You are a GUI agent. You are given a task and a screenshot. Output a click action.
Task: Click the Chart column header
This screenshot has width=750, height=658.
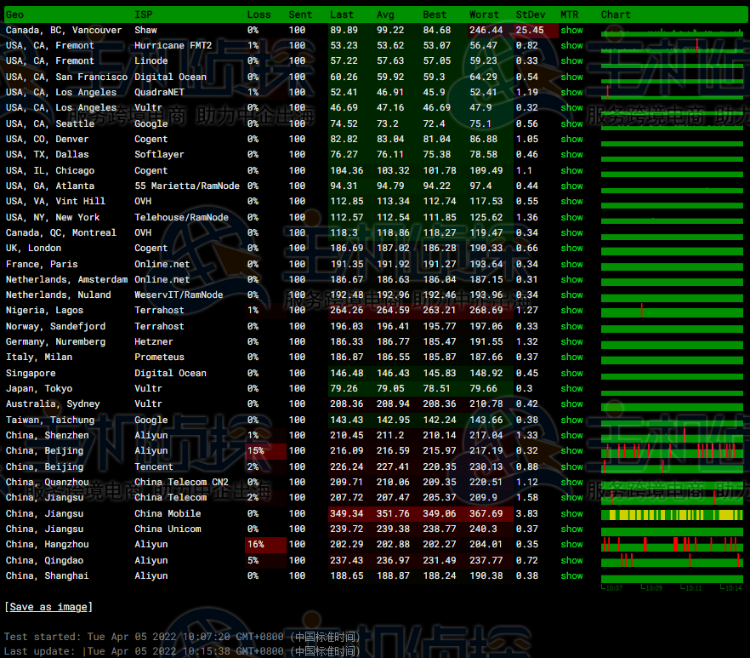pyautogui.click(x=616, y=14)
